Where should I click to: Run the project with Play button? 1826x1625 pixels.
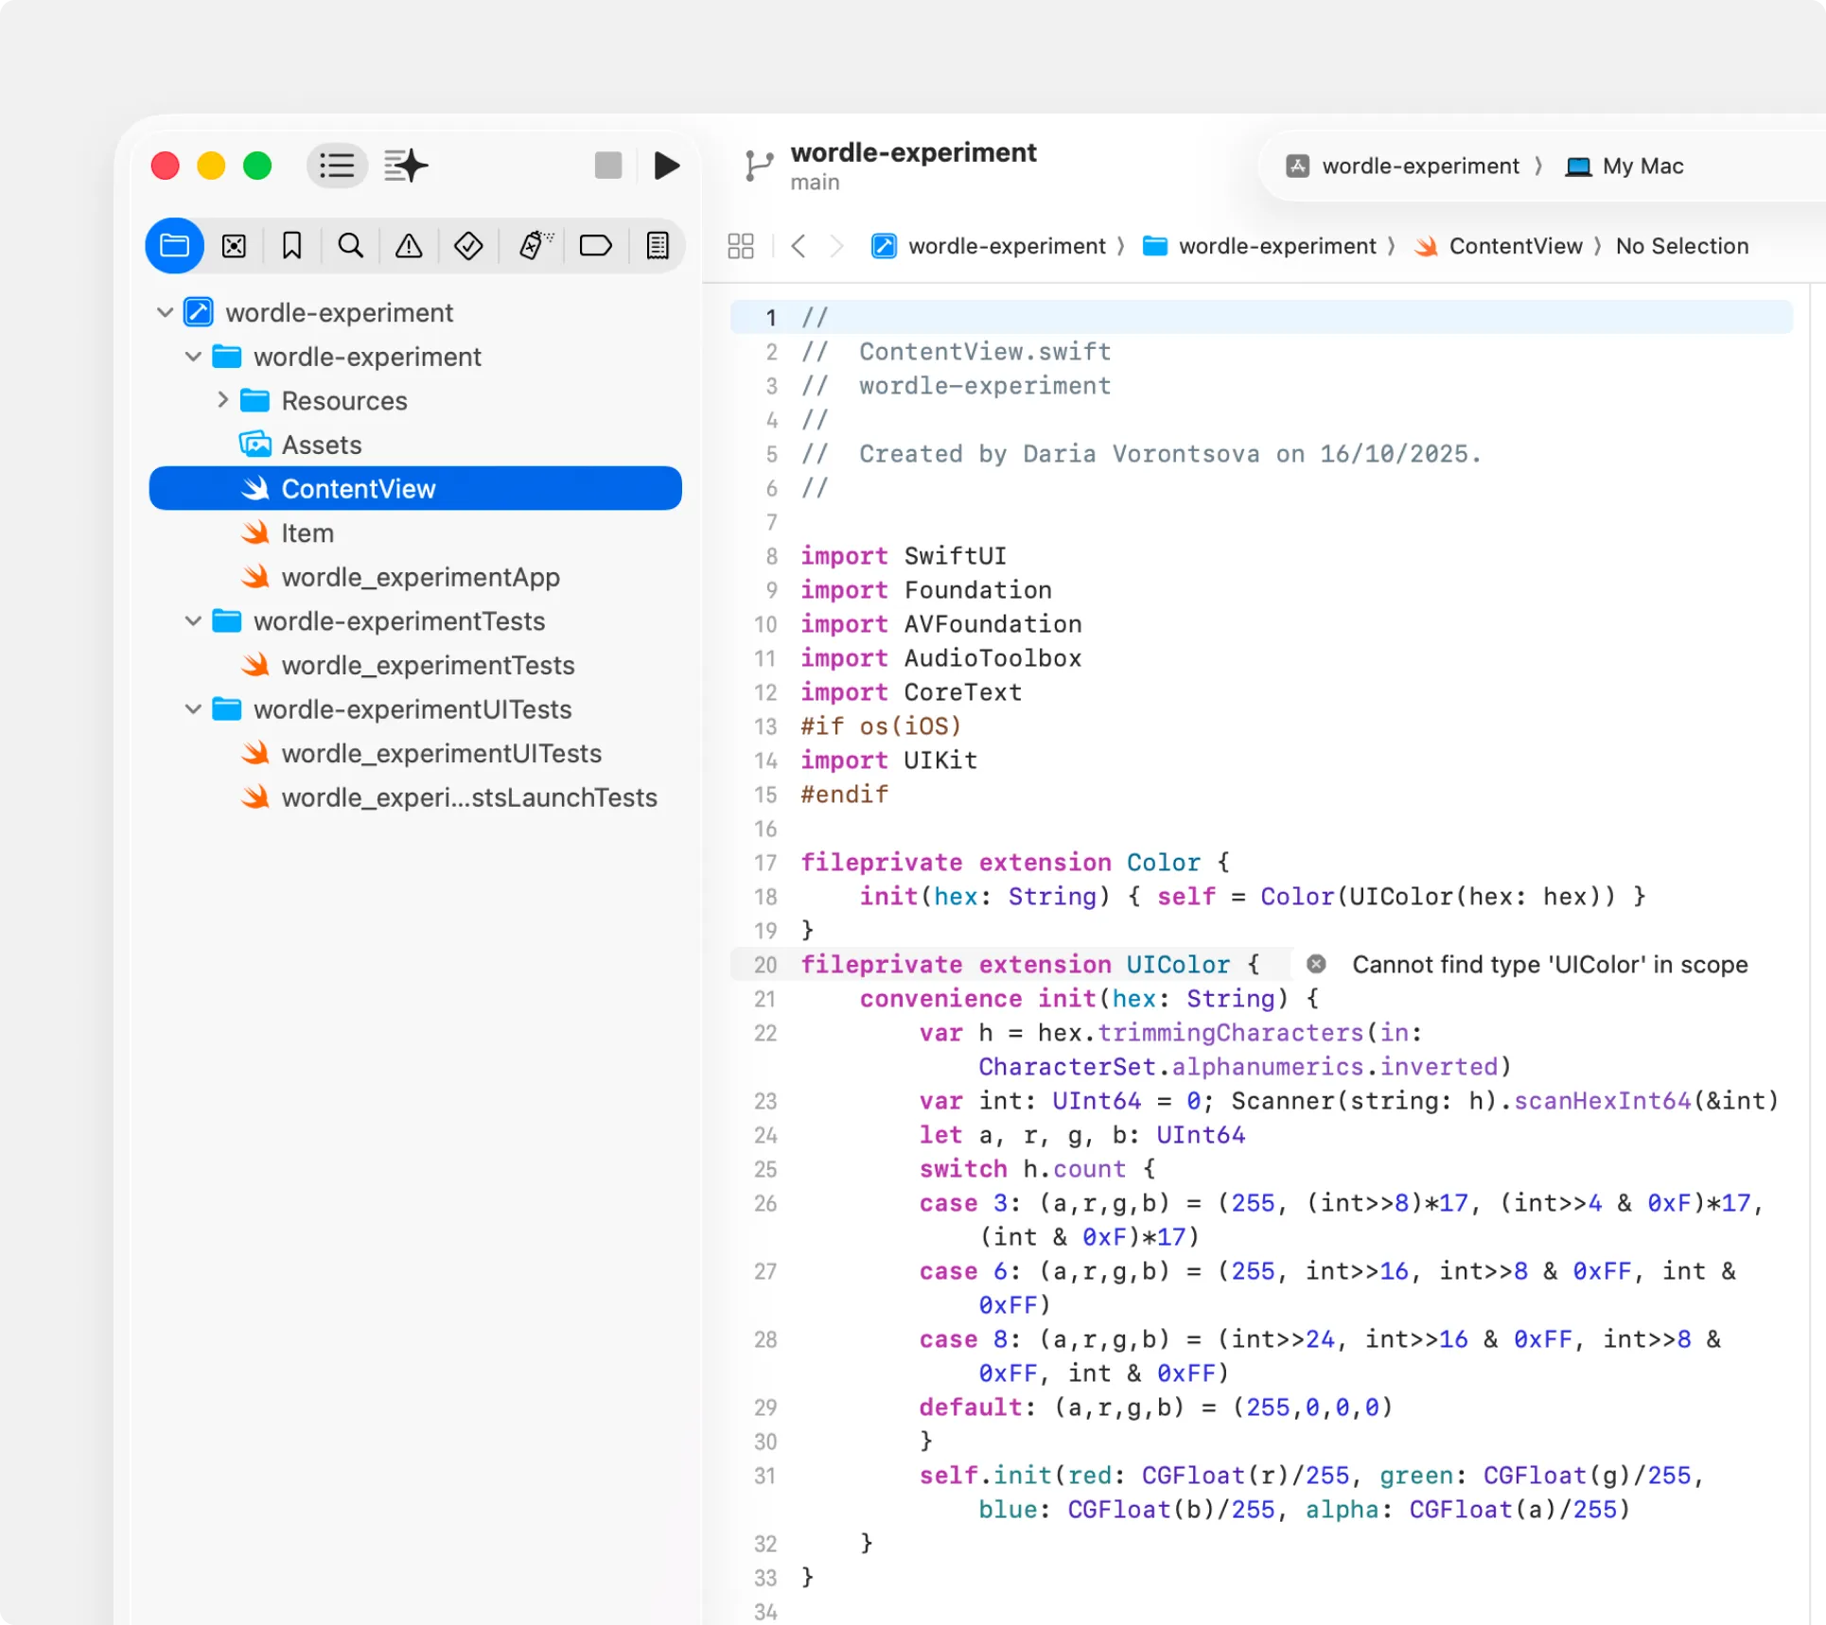[x=667, y=166]
